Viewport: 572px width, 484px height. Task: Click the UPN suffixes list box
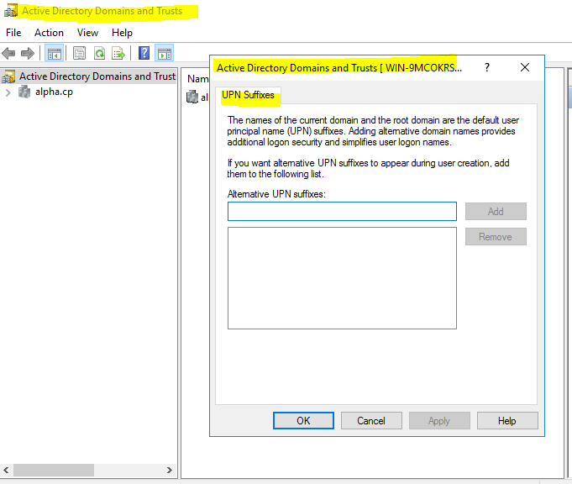pos(342,278)
